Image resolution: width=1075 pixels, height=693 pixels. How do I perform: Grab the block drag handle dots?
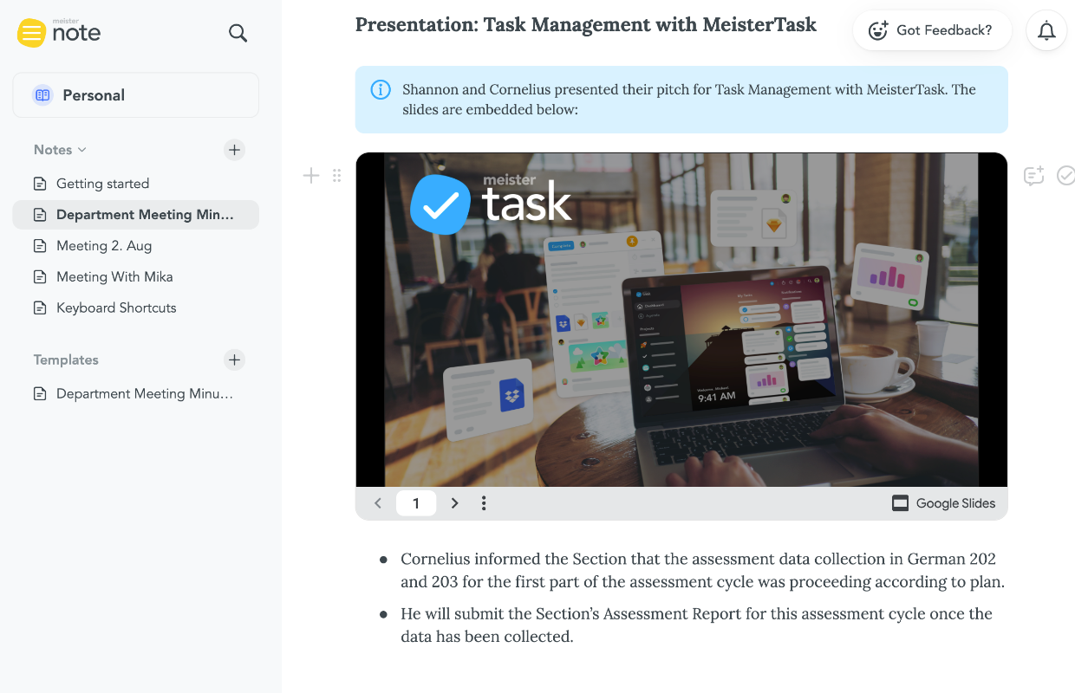(x=337, y=176)
